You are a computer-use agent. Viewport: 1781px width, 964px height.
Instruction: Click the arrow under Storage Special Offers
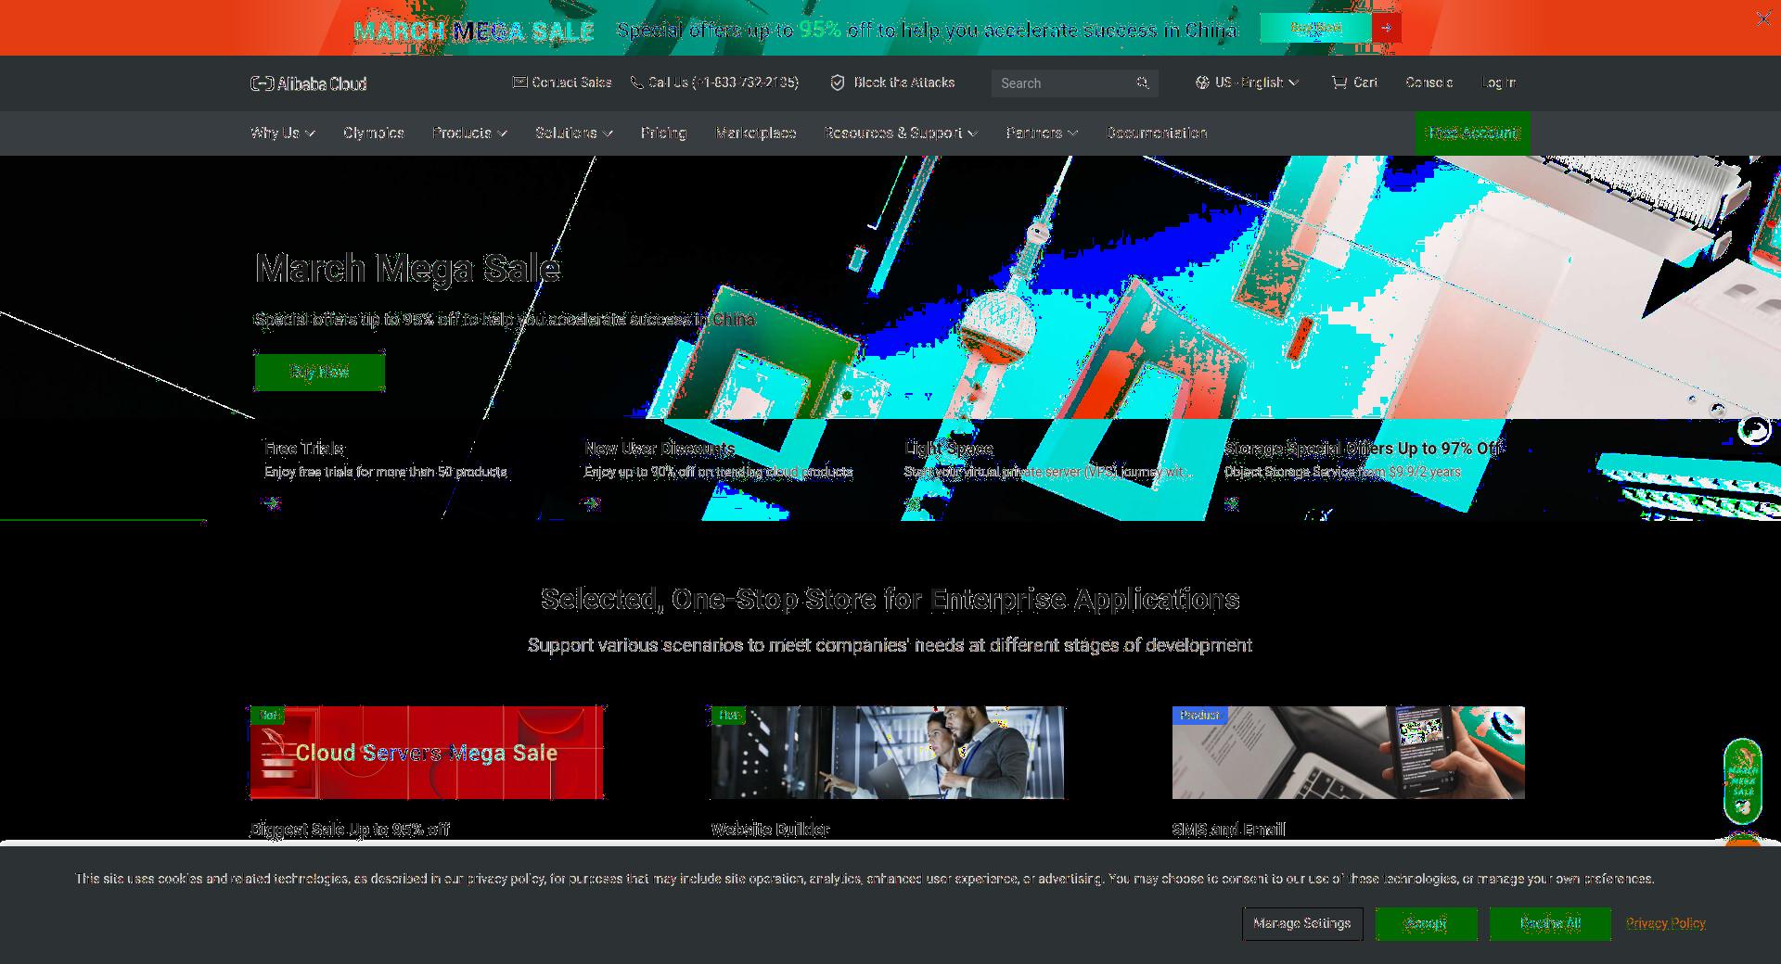tap(1232, 503)
